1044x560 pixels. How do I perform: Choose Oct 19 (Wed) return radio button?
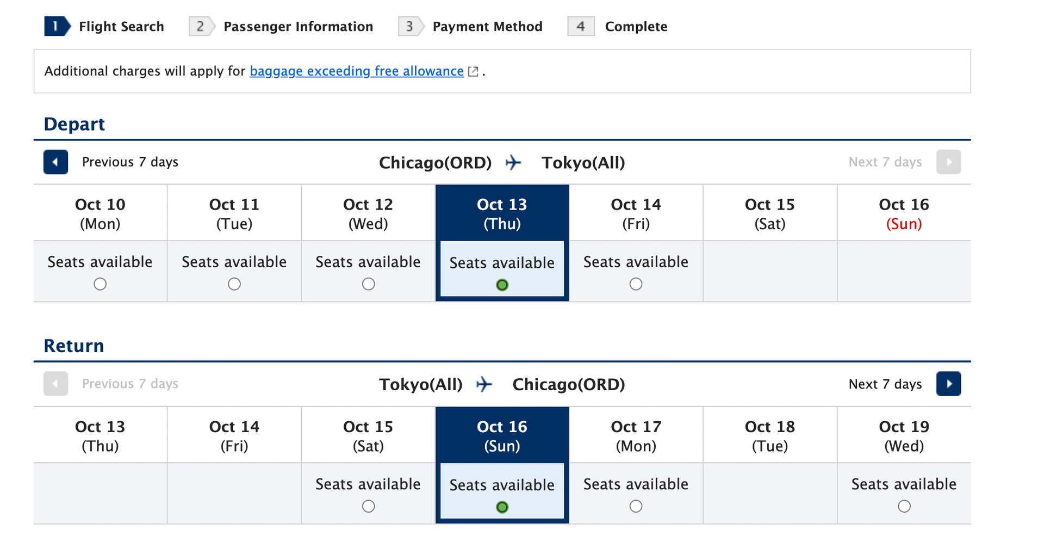pos(904,507)
